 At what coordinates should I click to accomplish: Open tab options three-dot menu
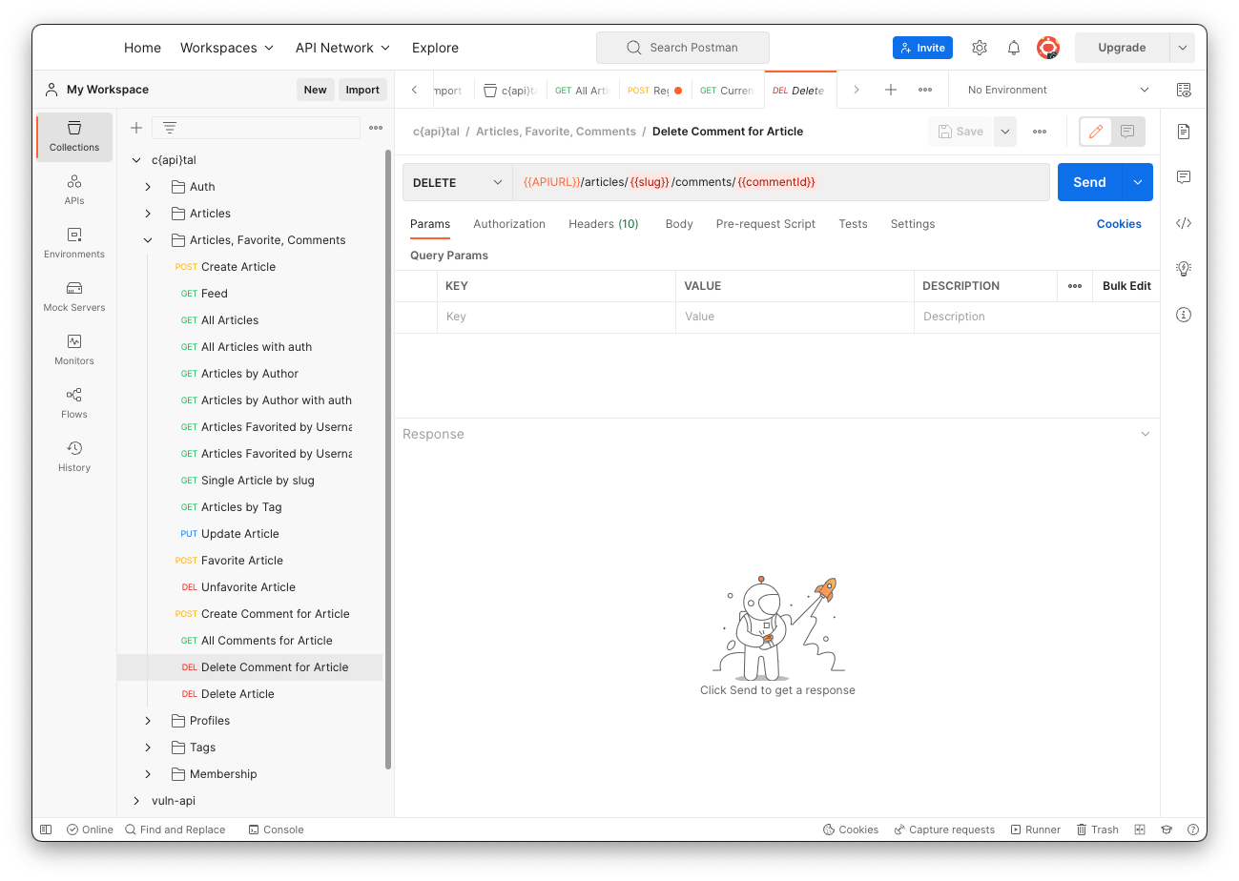pyautogui.click(x=925, y=90)
